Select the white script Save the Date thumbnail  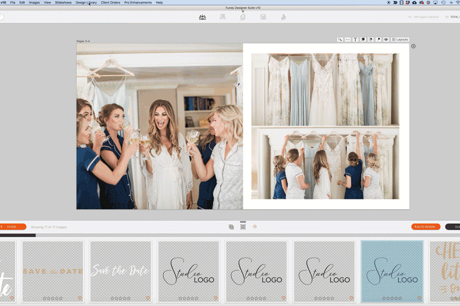121,271
